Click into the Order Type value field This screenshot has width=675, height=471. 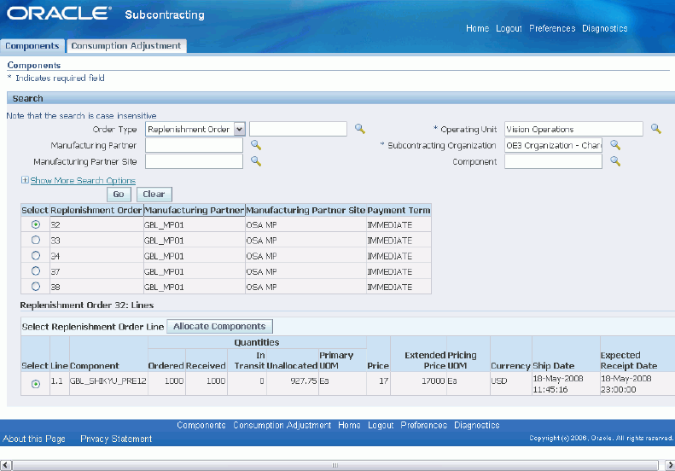[x=298, y=129]
